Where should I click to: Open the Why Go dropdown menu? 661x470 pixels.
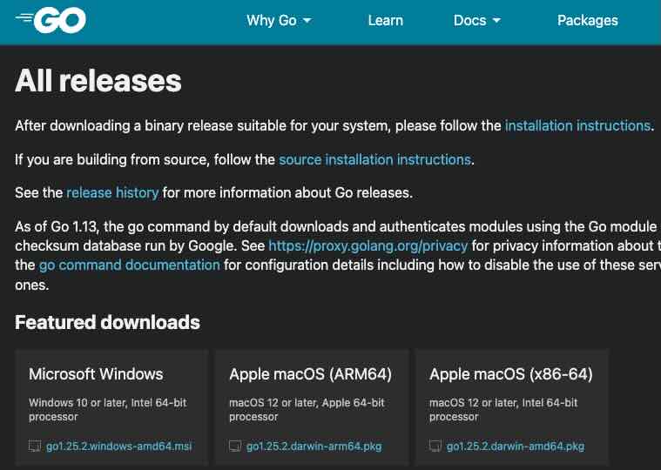[279, 21]
